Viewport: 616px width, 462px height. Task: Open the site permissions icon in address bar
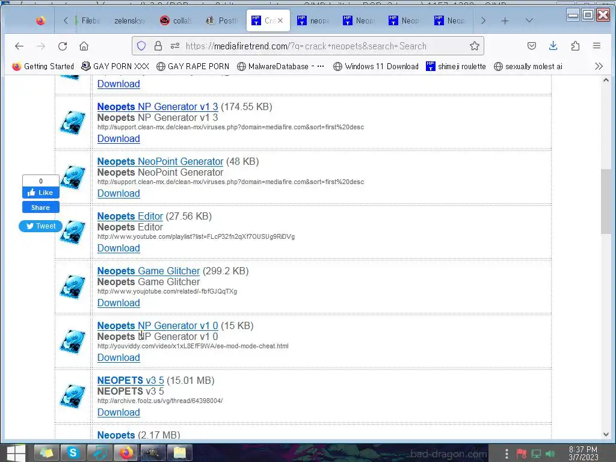pyautogui.click(x=175, y=46)
